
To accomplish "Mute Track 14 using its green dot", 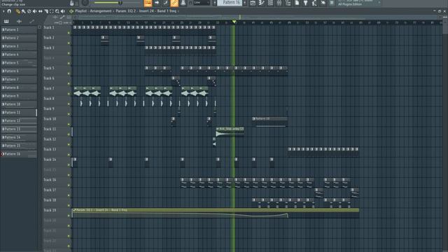I will tap(69, 165).
